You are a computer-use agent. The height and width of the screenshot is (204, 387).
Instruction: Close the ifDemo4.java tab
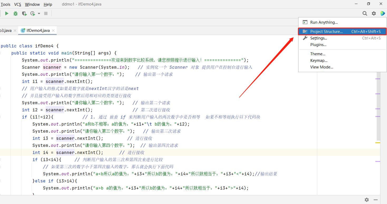click(x=53, y=31)
